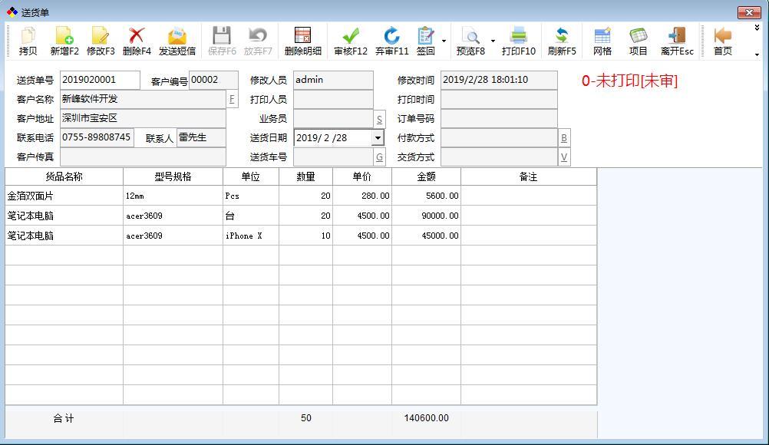
Task: Approve the order with 审核F12
Action: (x=350, y=41)
